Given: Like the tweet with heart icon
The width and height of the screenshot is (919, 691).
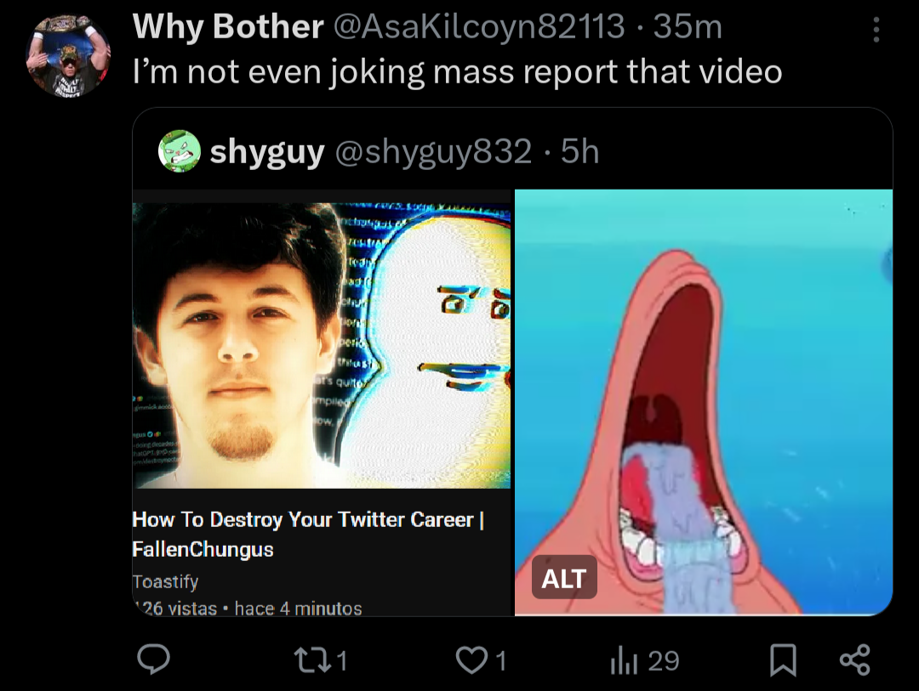Looking at the screenshot, I should (x=471, y=660).
